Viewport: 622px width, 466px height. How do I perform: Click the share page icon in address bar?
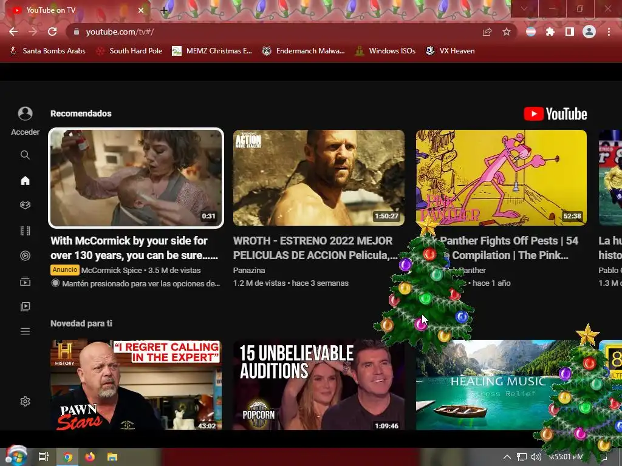coord(487,32)
